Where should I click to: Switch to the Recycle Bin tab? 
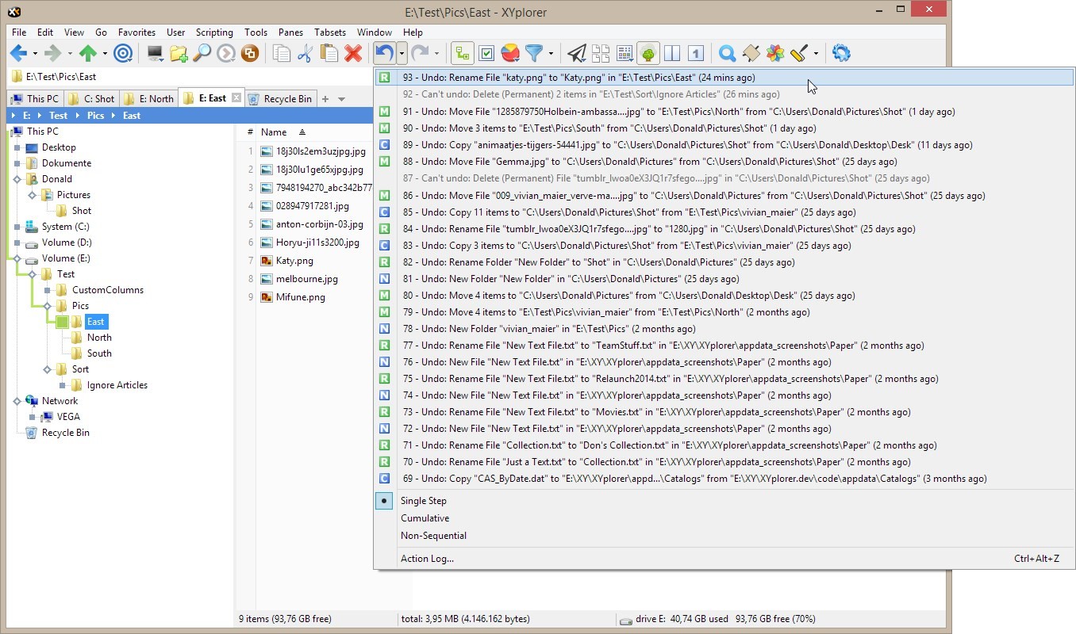(x=279, y=99)
